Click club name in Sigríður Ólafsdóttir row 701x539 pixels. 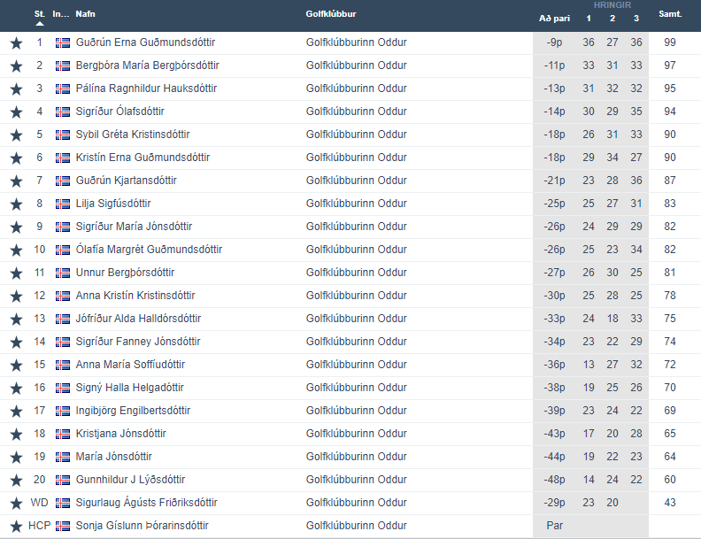tap(357, 112)
